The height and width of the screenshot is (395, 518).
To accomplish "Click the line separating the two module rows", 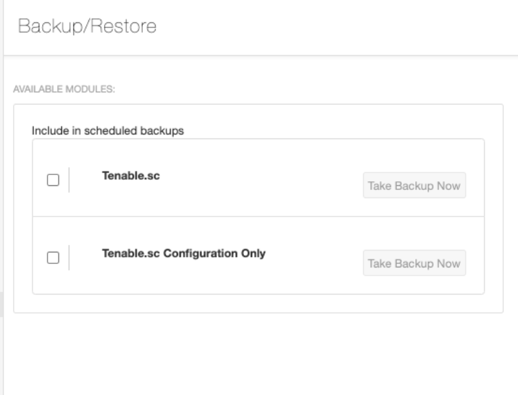I will click(x=258, y=217).
